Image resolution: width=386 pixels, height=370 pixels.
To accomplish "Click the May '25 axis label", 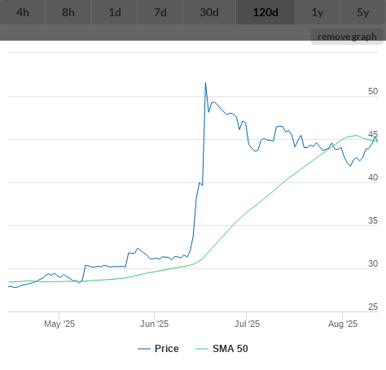I will coord(59,324).
